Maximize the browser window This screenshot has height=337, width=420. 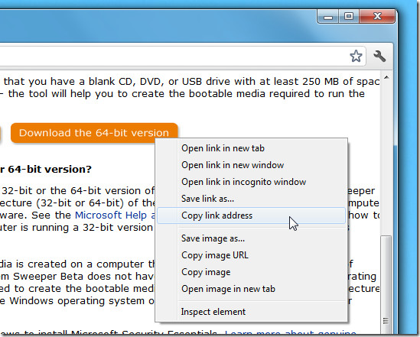coord(349,17)
